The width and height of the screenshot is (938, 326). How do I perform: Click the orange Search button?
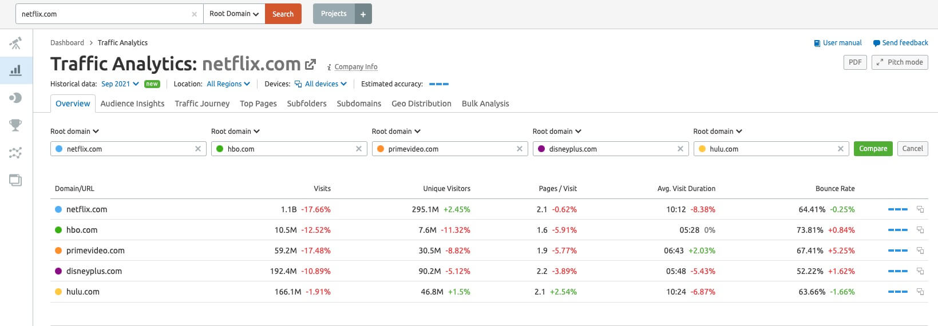point(283,14)
